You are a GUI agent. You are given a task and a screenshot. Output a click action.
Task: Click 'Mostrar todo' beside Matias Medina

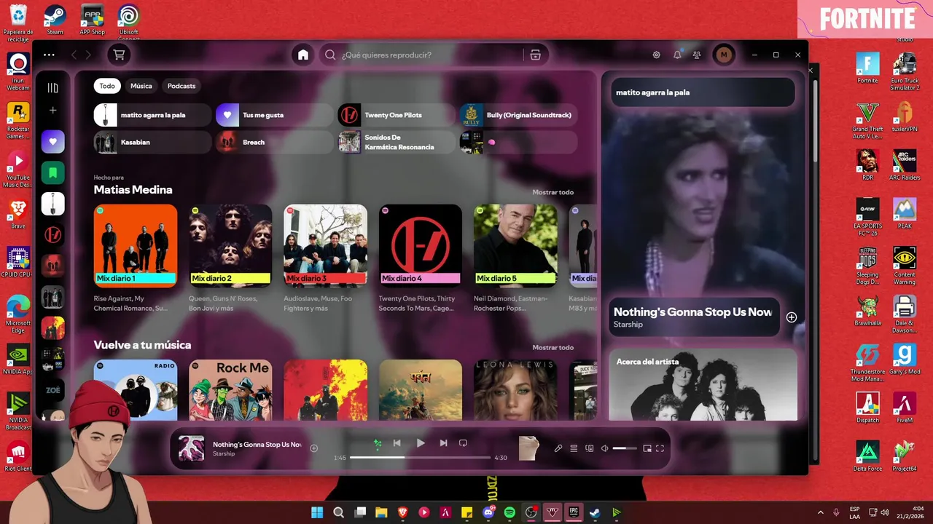[x=553, y=192]
